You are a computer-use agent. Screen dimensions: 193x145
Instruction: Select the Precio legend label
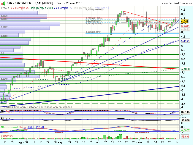tap(5, 8)
